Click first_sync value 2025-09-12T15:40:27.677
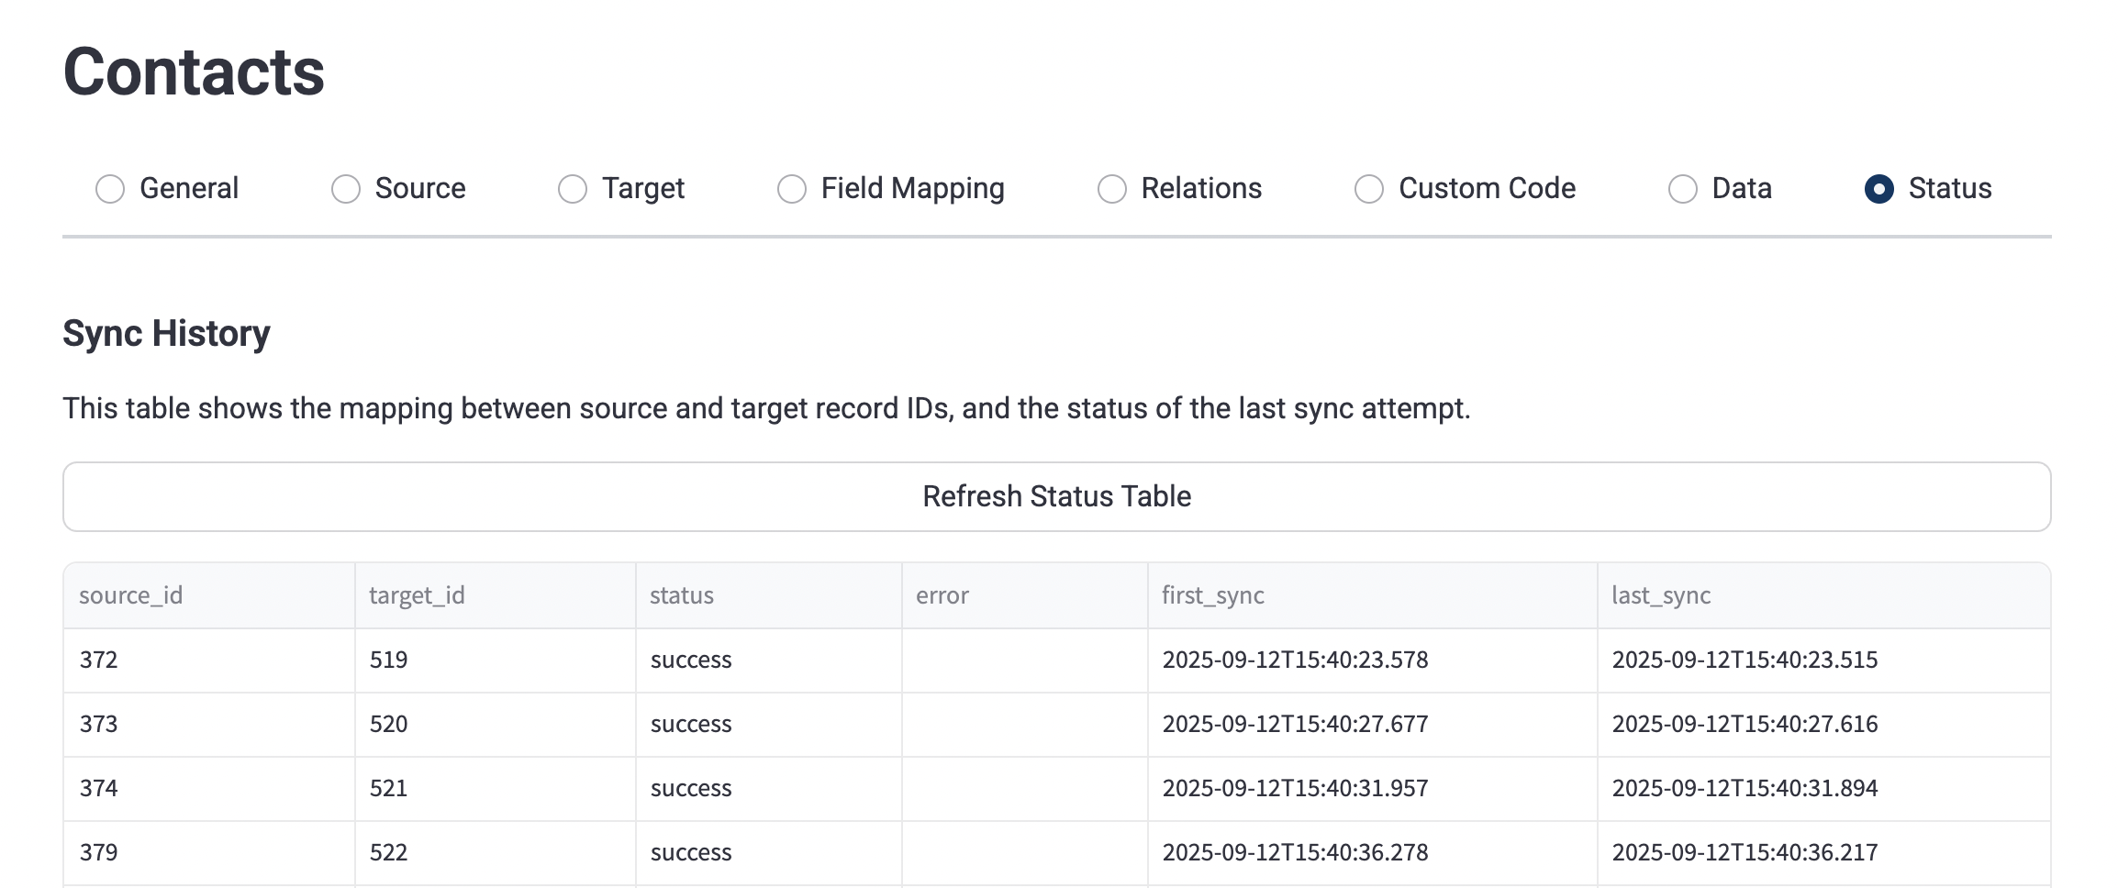 1373,725
